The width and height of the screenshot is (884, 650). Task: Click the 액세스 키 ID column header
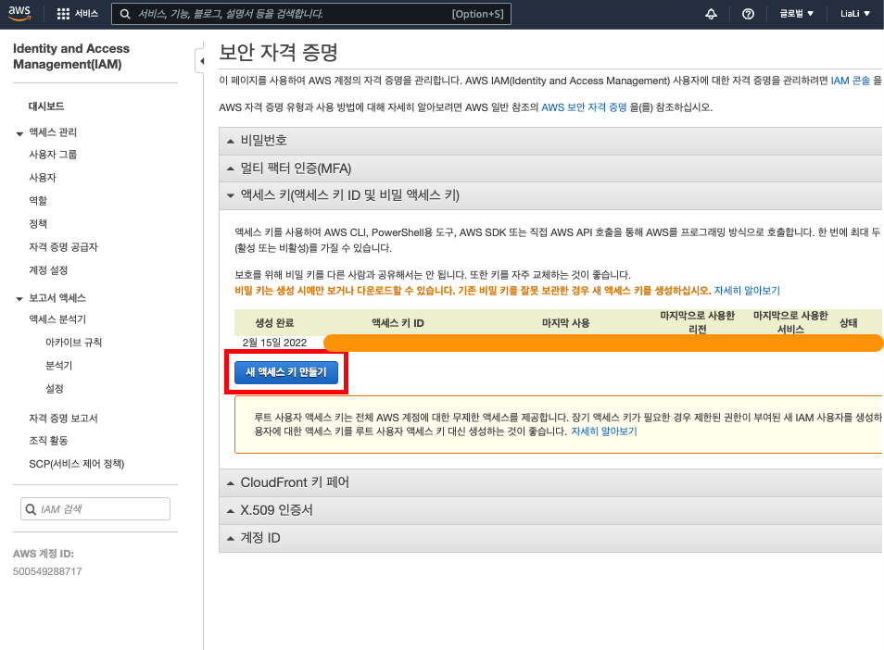coord(398,323)
